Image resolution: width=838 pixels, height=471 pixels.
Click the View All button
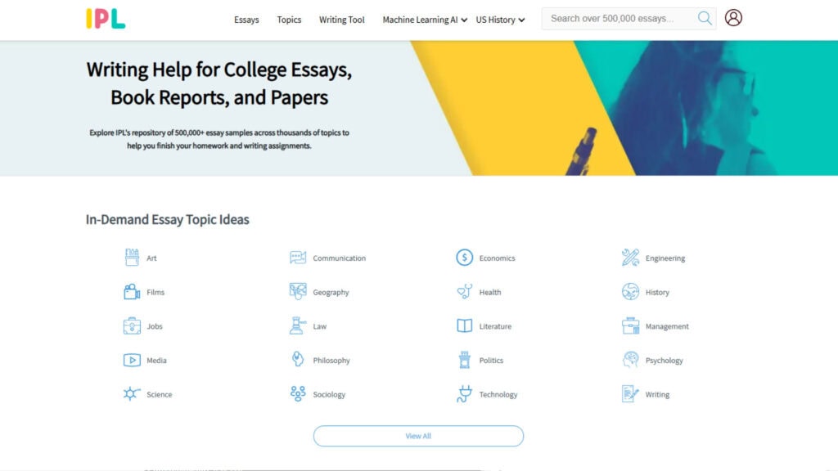point(418,436)
